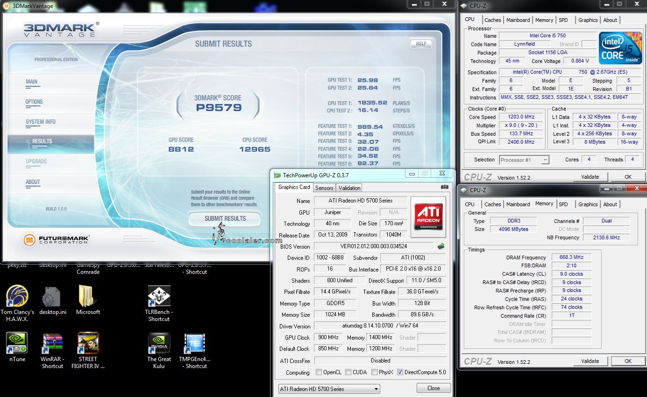Switch to CPU tab in lower CPU-Z
Image resolution: width=647 pixels, height=397 pixels.
tap(469, 204)
